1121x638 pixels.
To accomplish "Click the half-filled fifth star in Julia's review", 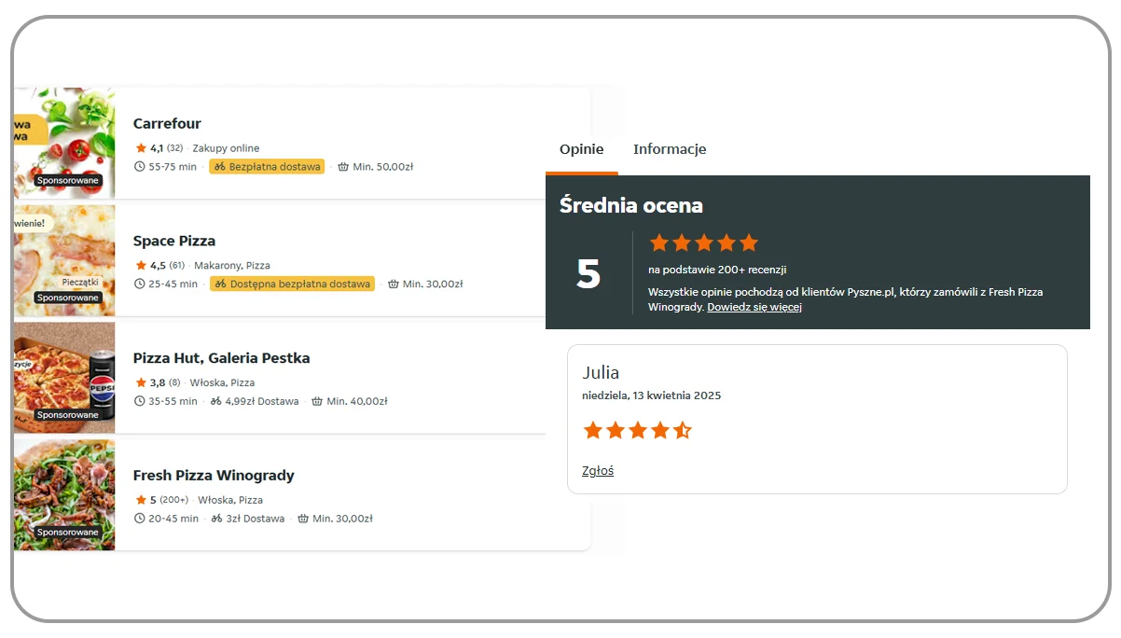I will pyautogui.click(x=682, y=430).
